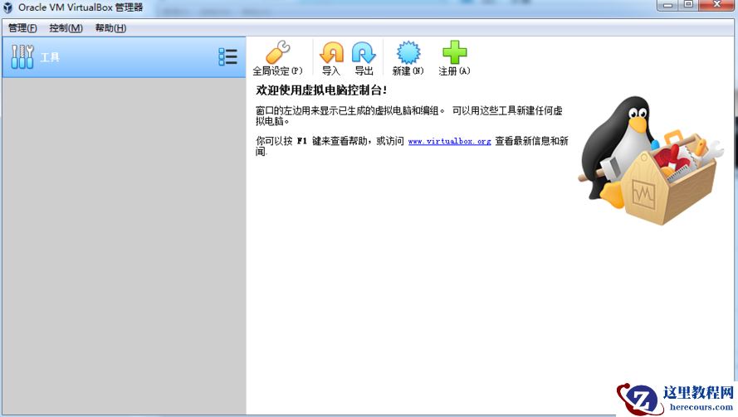Click the VirtualBox logo in the title bar
The image size is (738, 417).
pos(8,7)
